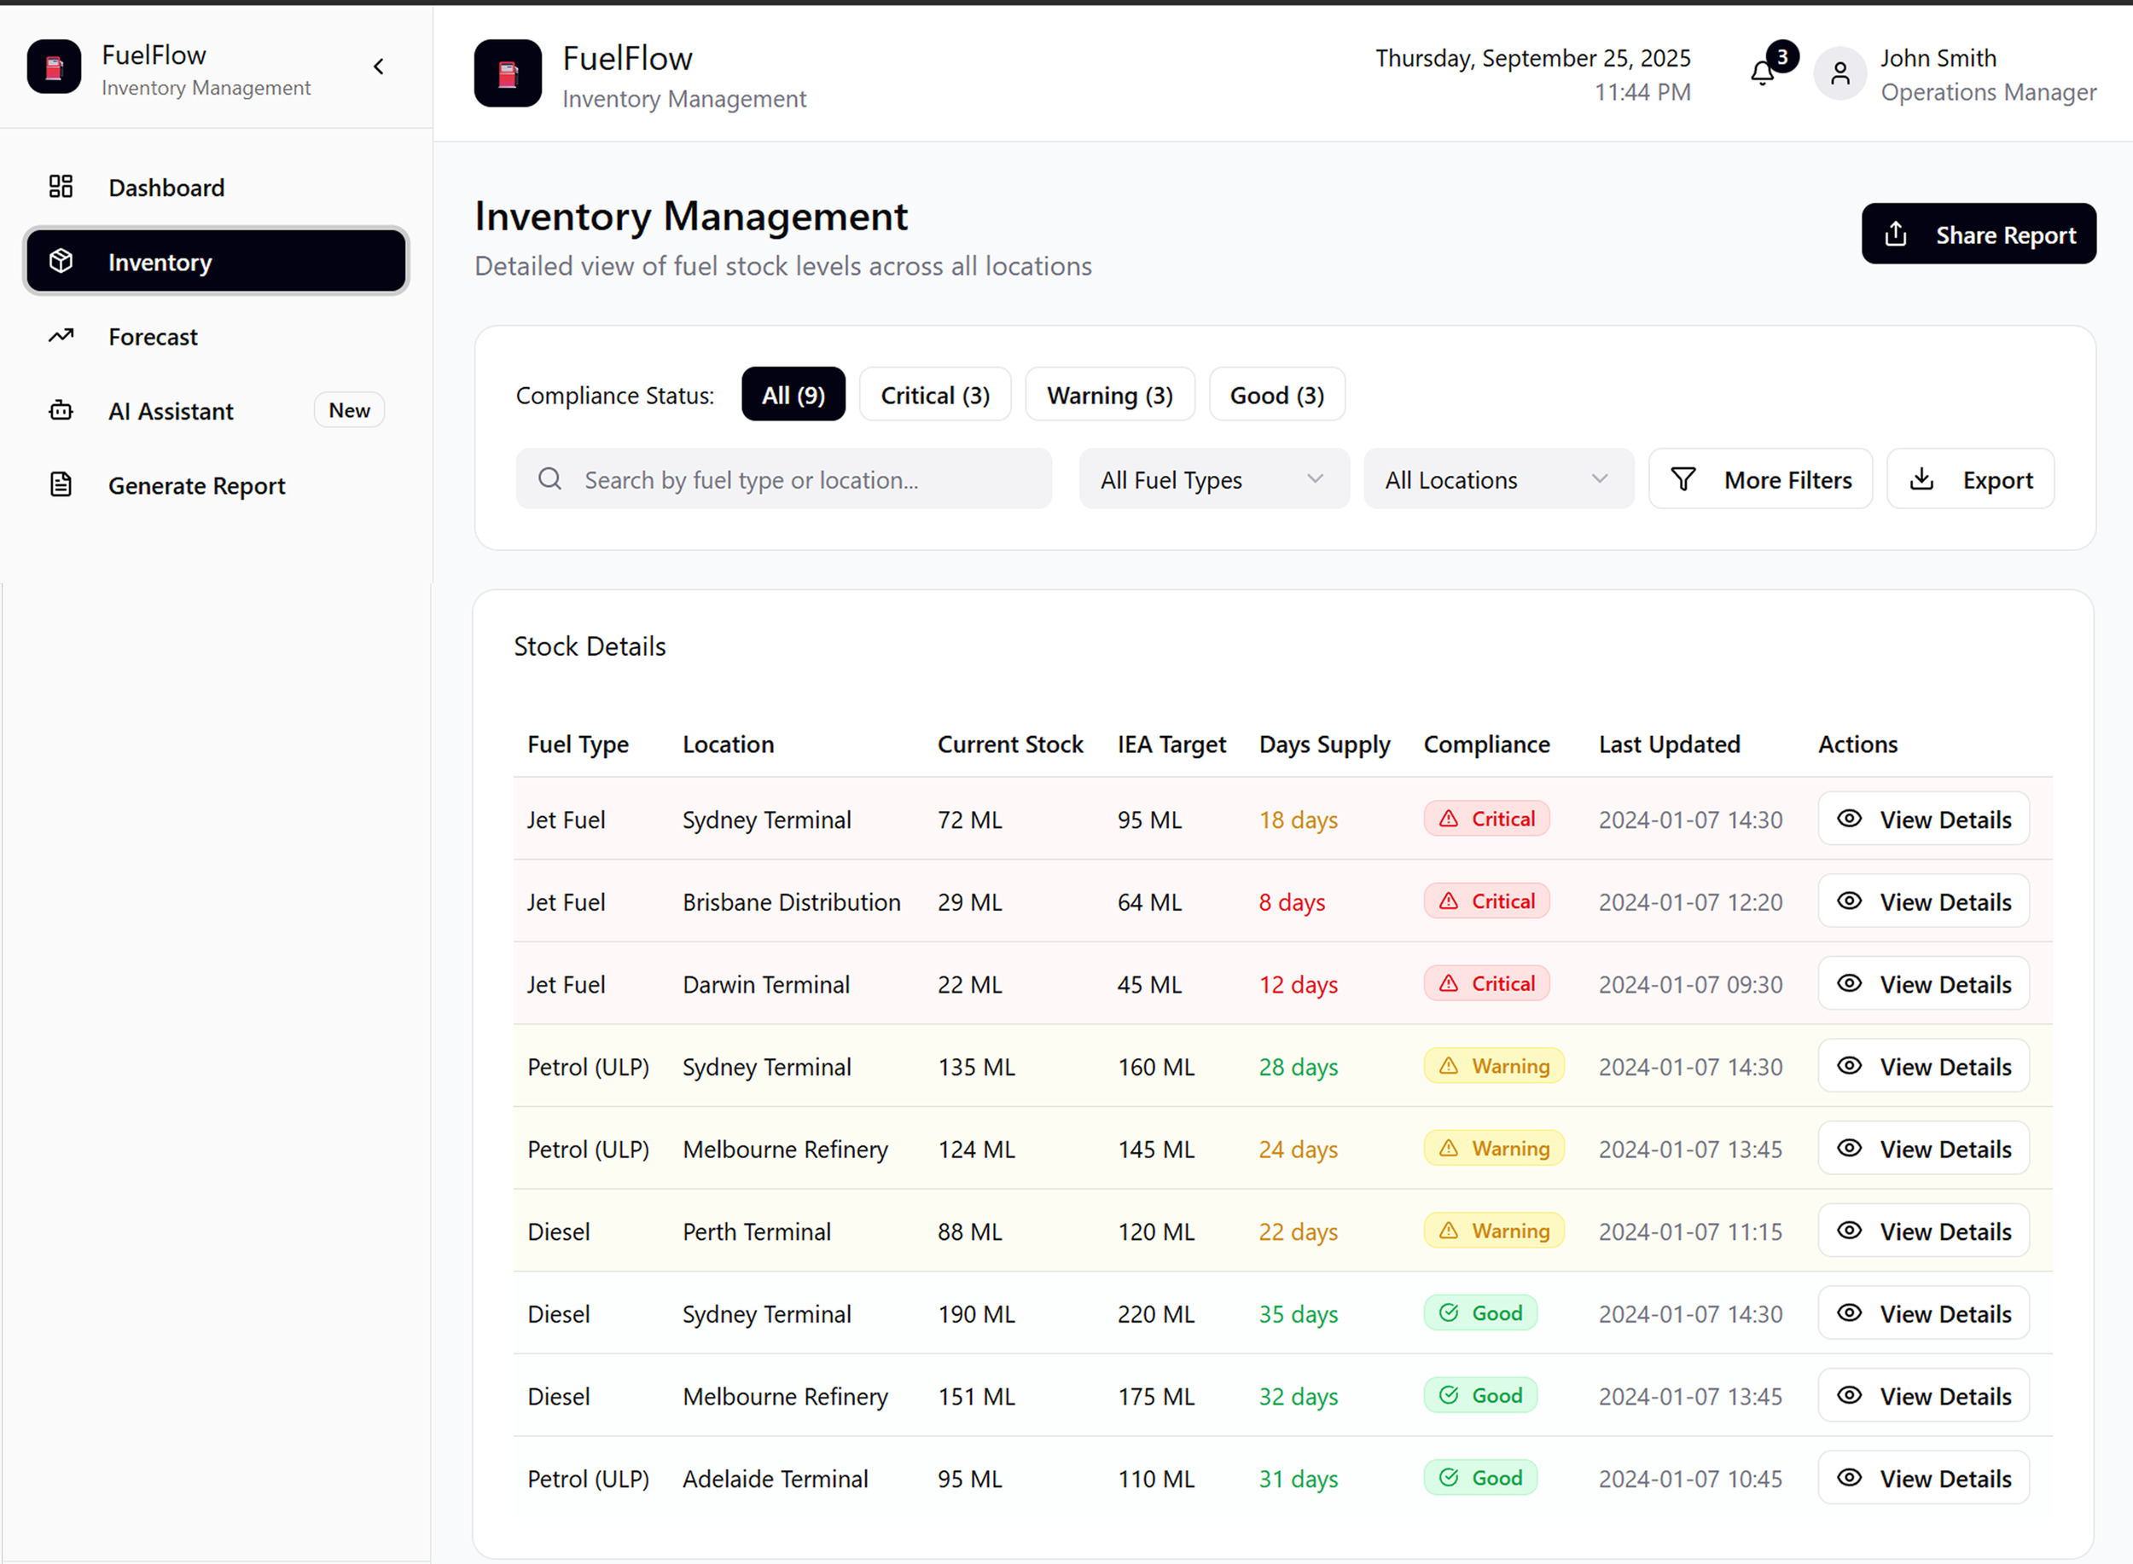Collapse the sidebar with chevron arrow
2133x1564 pixels.
pyautogui.click(x=379, y=67)
